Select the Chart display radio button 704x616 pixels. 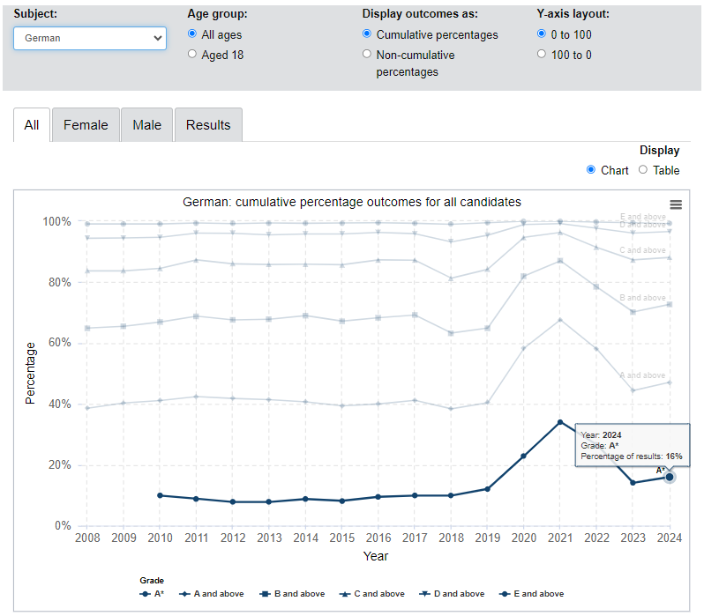591,169
